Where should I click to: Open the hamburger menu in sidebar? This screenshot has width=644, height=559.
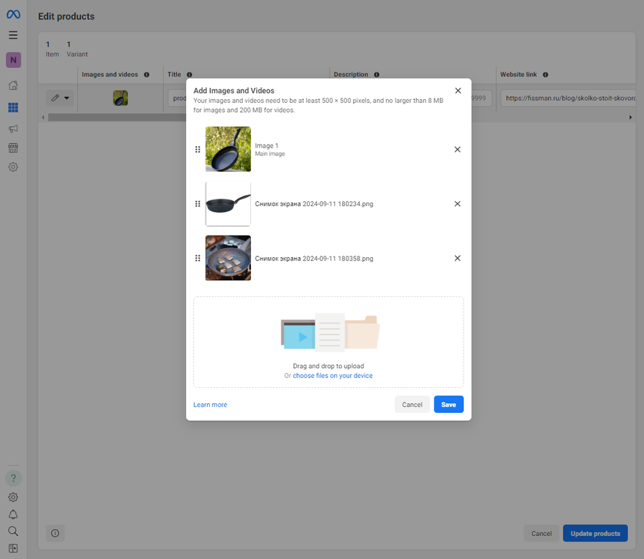point(13,35)
